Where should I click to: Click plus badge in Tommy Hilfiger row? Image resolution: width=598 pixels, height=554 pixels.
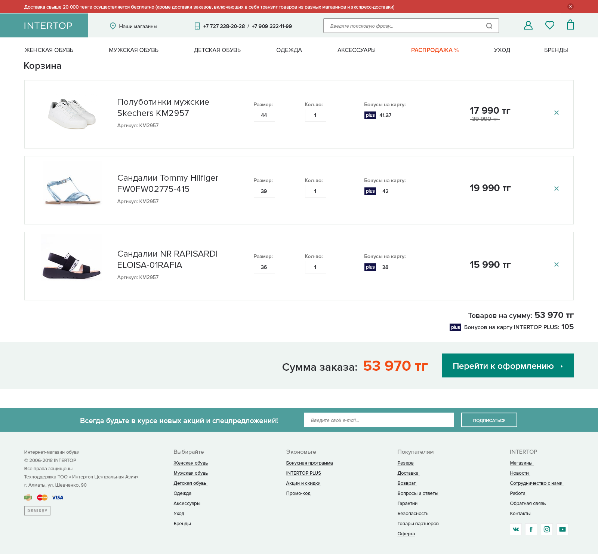coord(370,191)
